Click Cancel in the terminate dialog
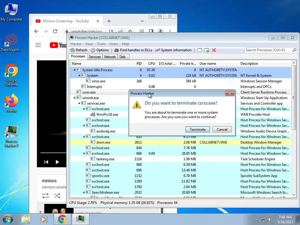The image size is (300, 225). (222, 129)
